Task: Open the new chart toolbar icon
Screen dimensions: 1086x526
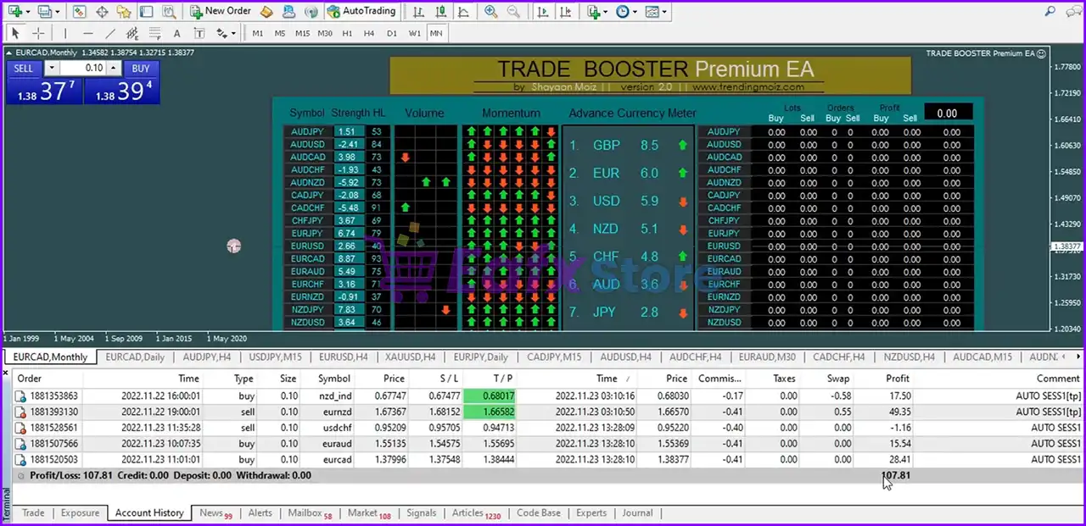Action: (14, 11)
